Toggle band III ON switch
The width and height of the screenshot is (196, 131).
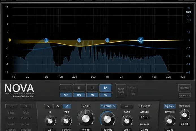(92, 95)
